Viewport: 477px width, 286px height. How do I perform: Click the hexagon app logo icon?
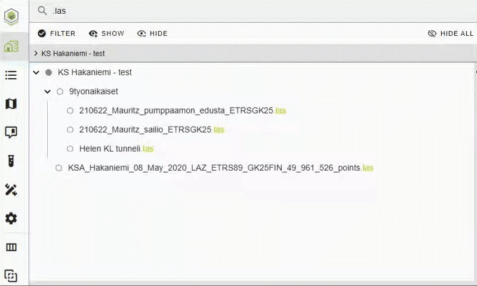tap(11, 16)
